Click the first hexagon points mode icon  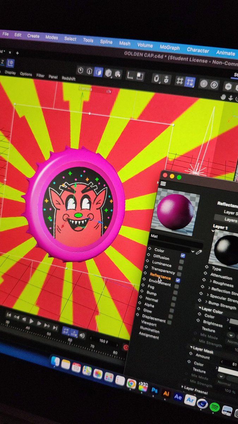tap(80, 70)
